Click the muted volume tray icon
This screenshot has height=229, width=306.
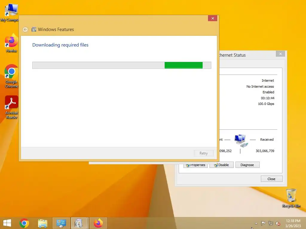coord(278,223)
